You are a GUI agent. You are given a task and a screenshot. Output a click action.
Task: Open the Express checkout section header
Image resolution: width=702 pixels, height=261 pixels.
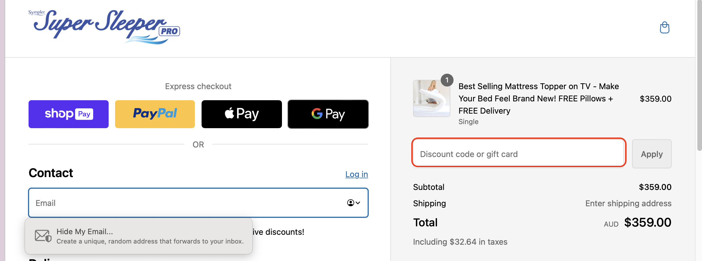tap(198, 86)
